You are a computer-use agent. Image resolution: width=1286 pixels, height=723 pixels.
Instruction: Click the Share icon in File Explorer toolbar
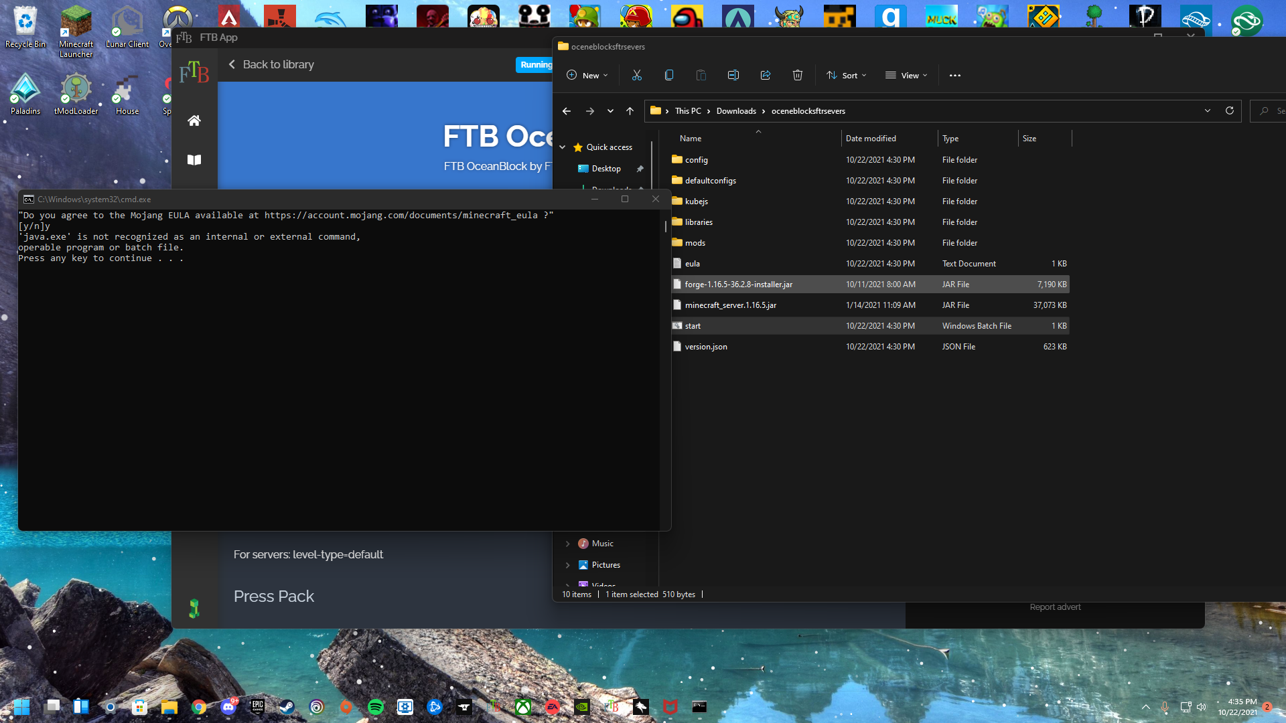[x=765, y=75]
